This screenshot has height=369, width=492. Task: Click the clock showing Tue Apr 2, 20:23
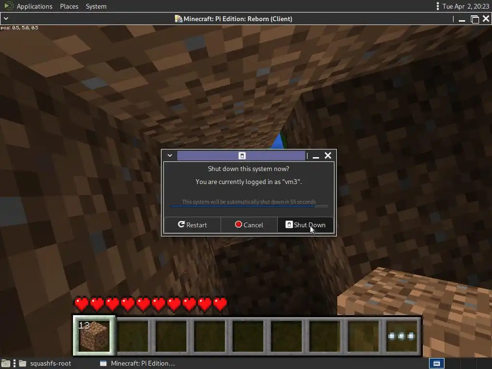pyautogui.click(x=466, y=6)
